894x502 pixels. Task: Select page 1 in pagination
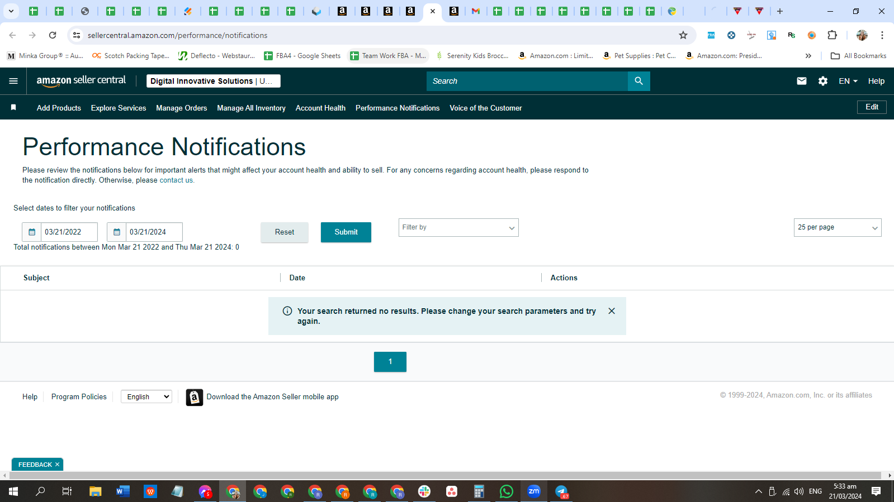click(x=390, y=362)
